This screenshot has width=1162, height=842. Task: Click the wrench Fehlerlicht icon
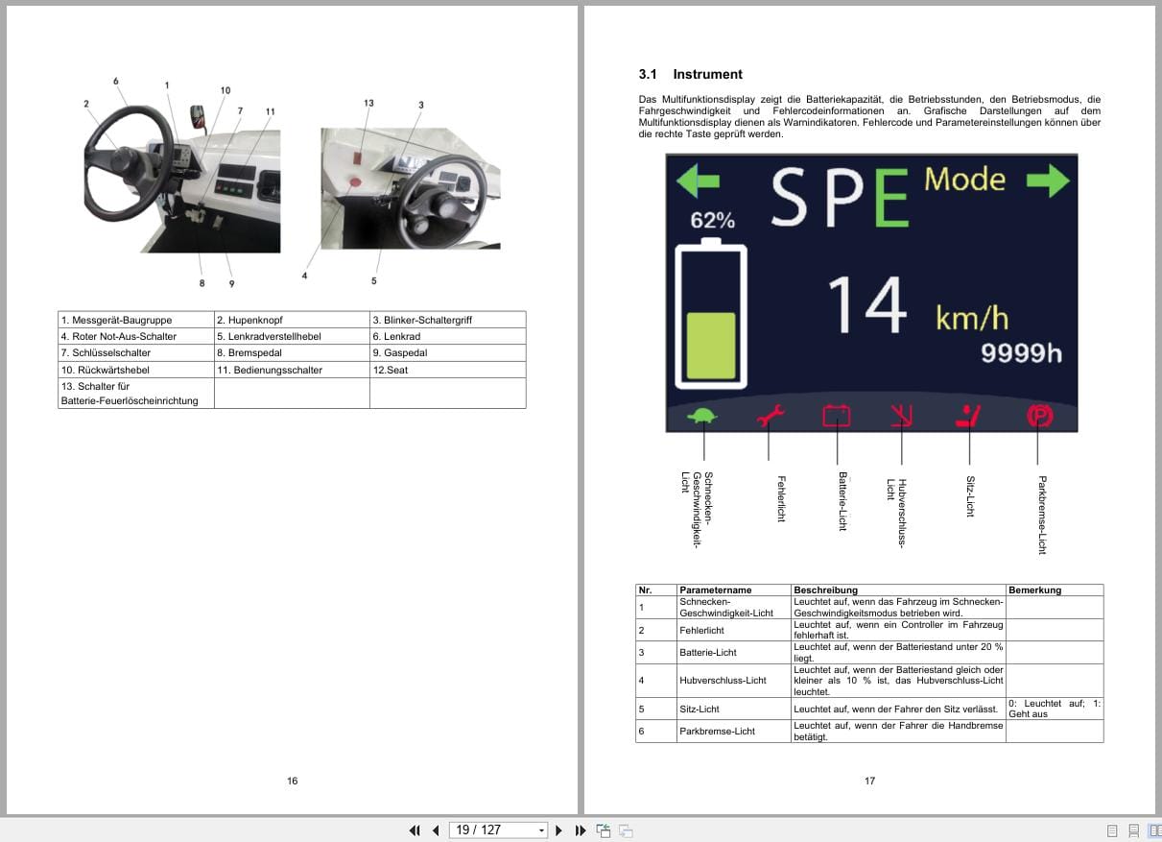(x=771, y=414)
